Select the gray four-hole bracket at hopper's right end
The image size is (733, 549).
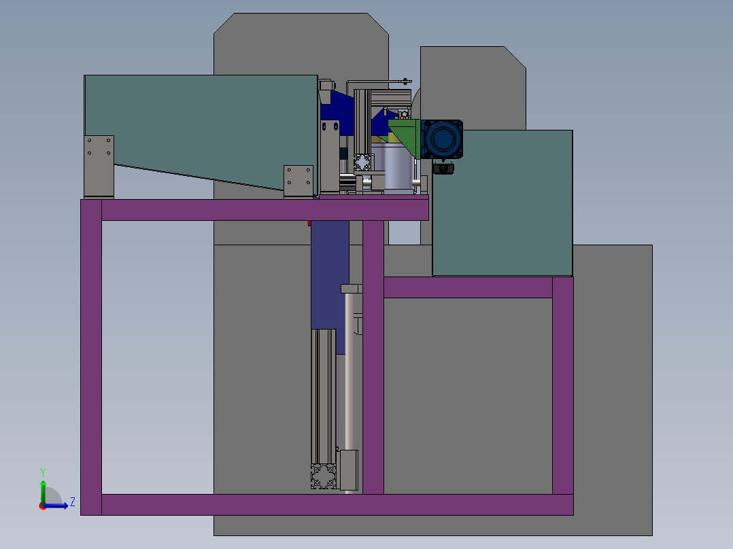click(299, 181)
